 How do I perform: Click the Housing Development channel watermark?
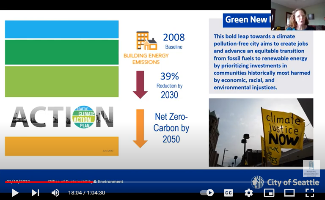pyautogui.click(x=311, y=169)
